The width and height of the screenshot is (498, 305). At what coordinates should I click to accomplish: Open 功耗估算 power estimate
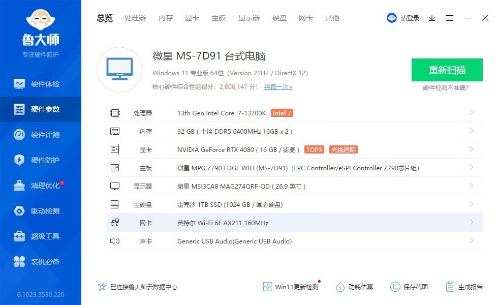coord(354,287)
